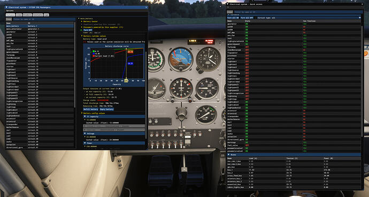The height and width of the screenshot is (197, 369).
Task: Toggle lighttaxi state in quick access
Action: tap(247, 76)
